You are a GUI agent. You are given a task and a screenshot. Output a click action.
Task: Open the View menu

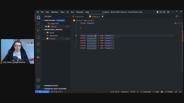[62, 12]
